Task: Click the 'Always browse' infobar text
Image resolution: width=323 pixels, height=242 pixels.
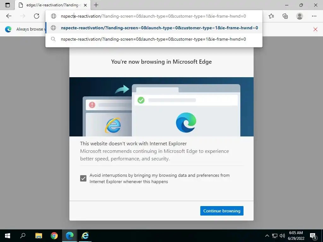Action: coord(31,29)
